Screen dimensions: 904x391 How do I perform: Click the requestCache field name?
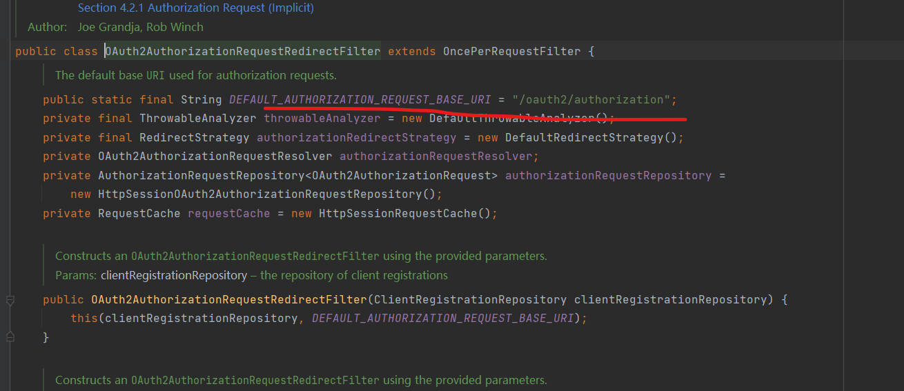(228, 214)
